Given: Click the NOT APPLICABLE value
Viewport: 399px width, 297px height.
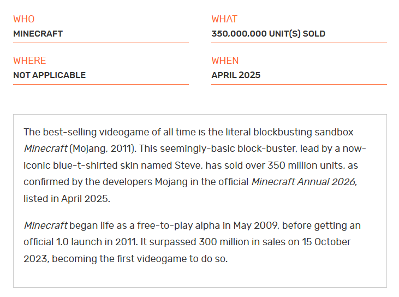Looking at the screenshot, I should tap(49, 75).
